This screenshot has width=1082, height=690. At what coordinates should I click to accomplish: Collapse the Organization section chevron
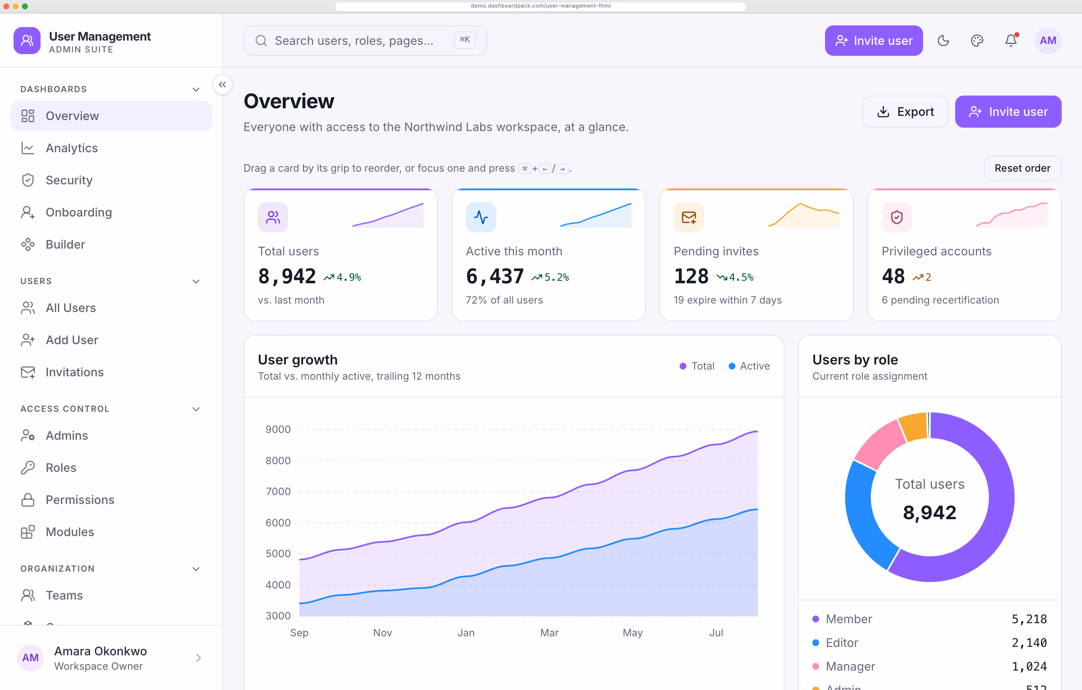point(196,569)
